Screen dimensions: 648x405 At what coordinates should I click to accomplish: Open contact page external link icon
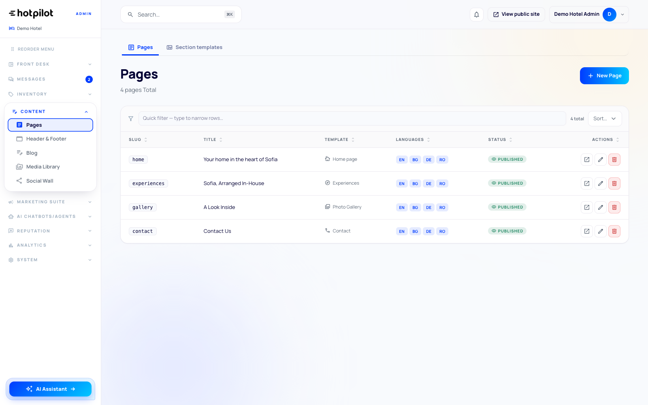point(587,231)
